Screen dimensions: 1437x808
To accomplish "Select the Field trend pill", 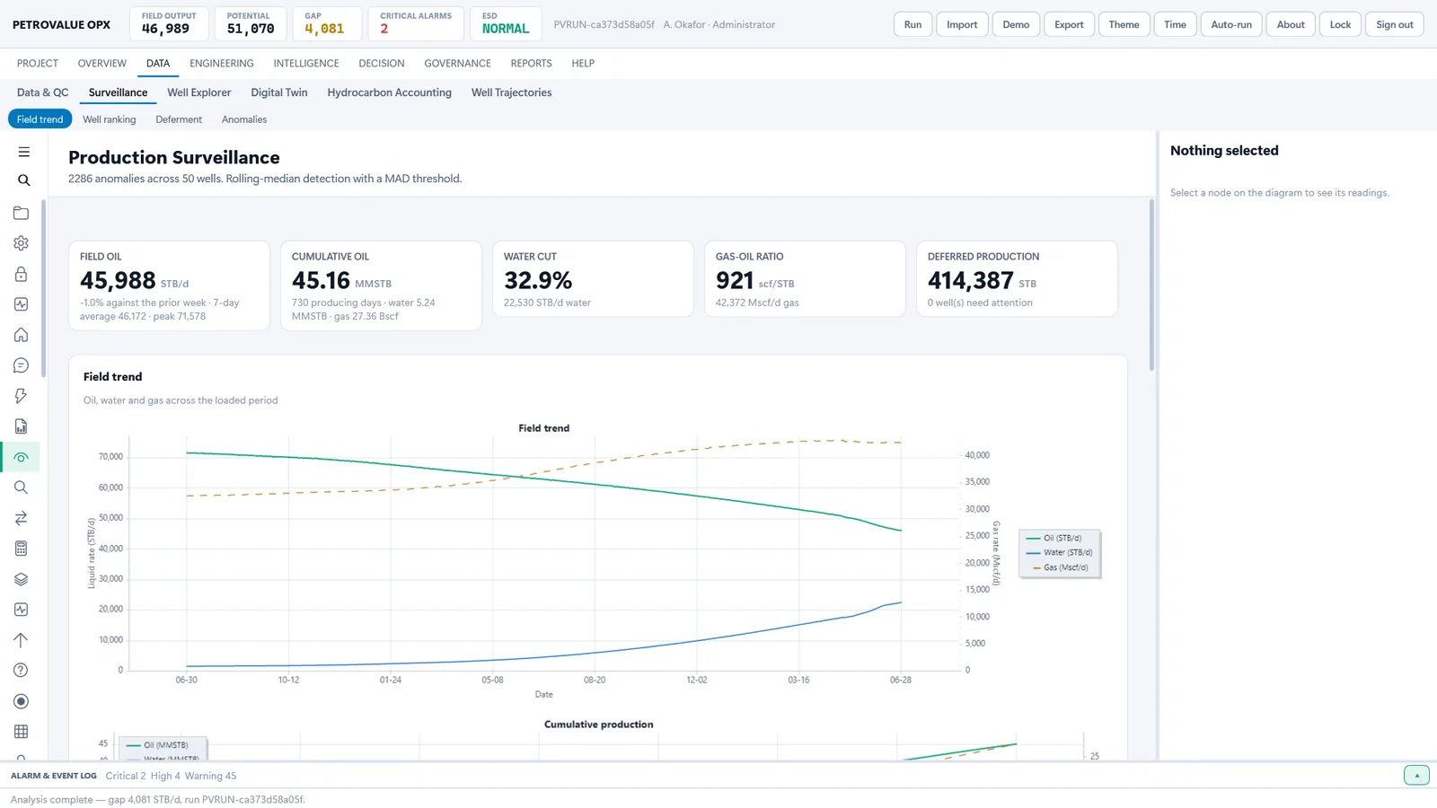I will 40,119.
